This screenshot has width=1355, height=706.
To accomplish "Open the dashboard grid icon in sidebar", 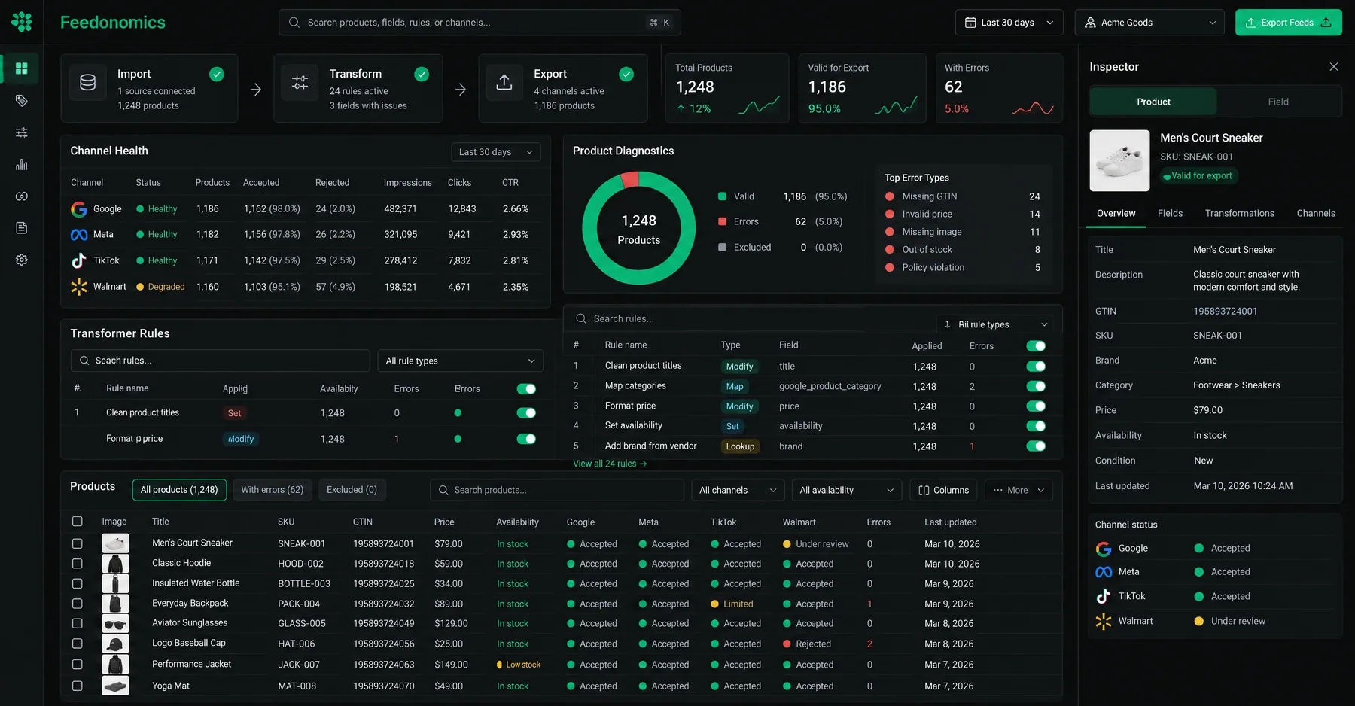I will click(x=22, y=68).
